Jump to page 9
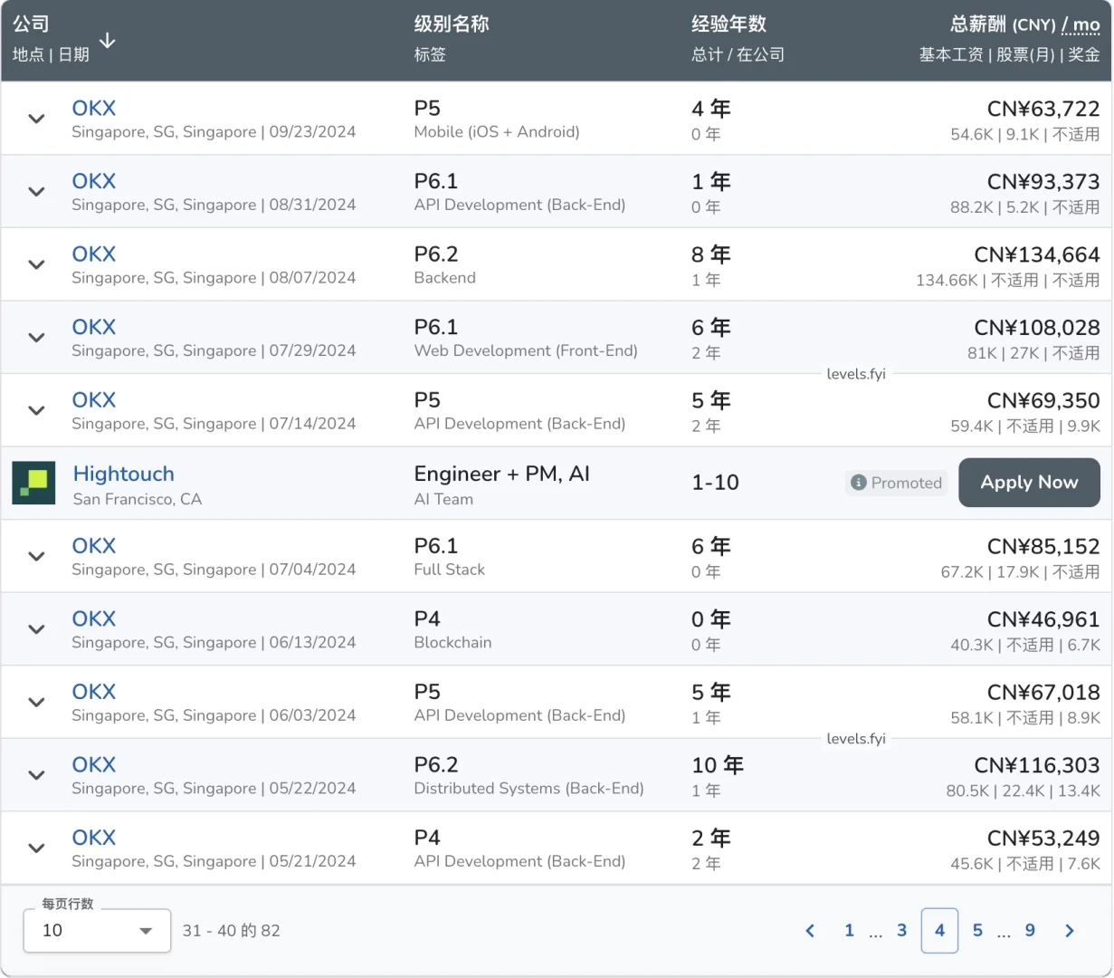The width and height of the screenshot is (1114, 978). 1030,930
